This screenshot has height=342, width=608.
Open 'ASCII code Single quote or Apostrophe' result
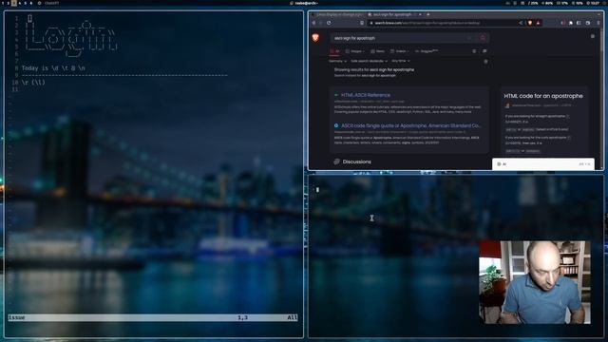tap(410, 125)
